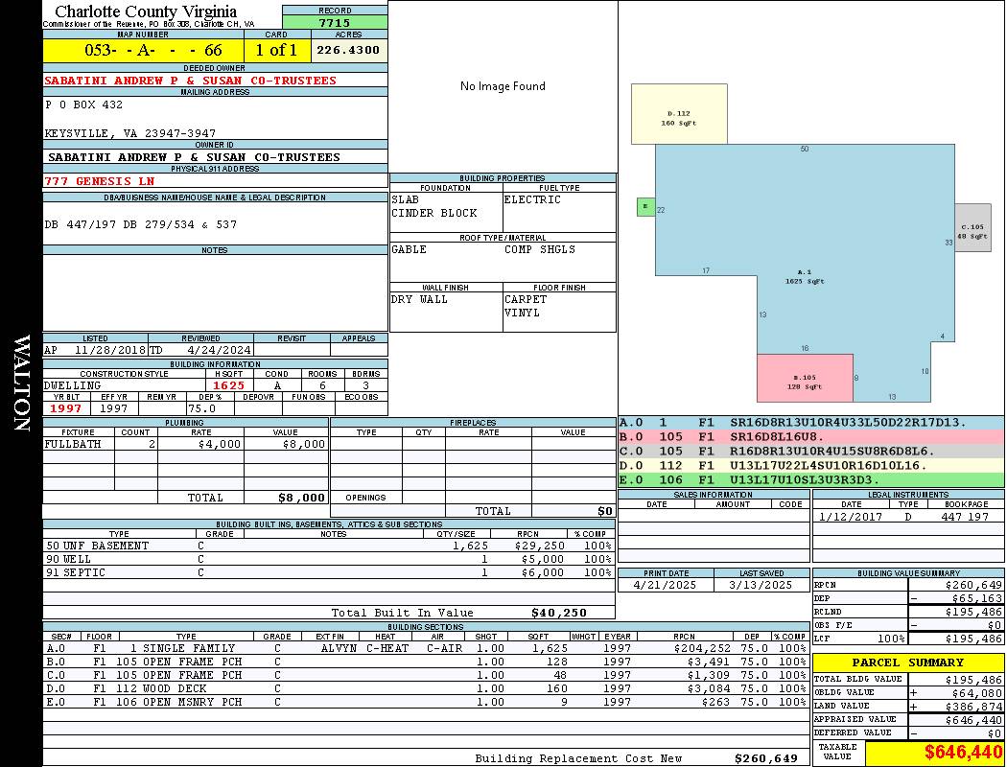The width and height of the screenshot is (1007, 767).
Task: Click the pink B.105 128 SqFt sketch area
Action: (x=805, y=378)
